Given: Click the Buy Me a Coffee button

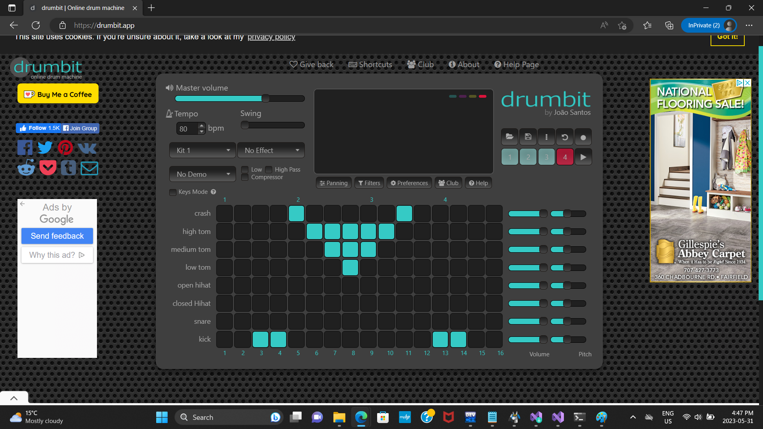Looking at the screenshot, I should tap(58, 94).
